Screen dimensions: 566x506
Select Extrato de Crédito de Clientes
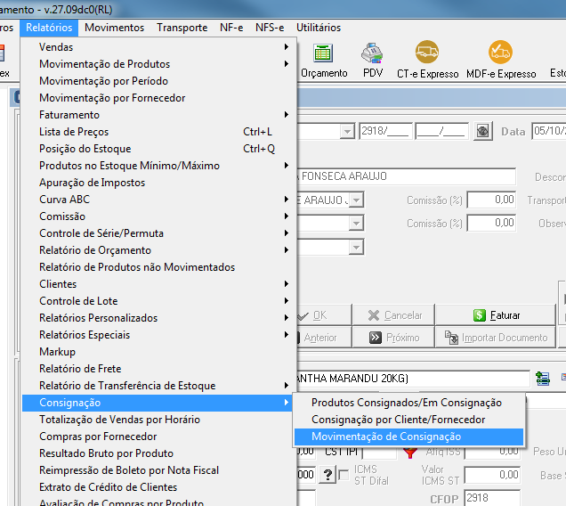coord(158,487)
